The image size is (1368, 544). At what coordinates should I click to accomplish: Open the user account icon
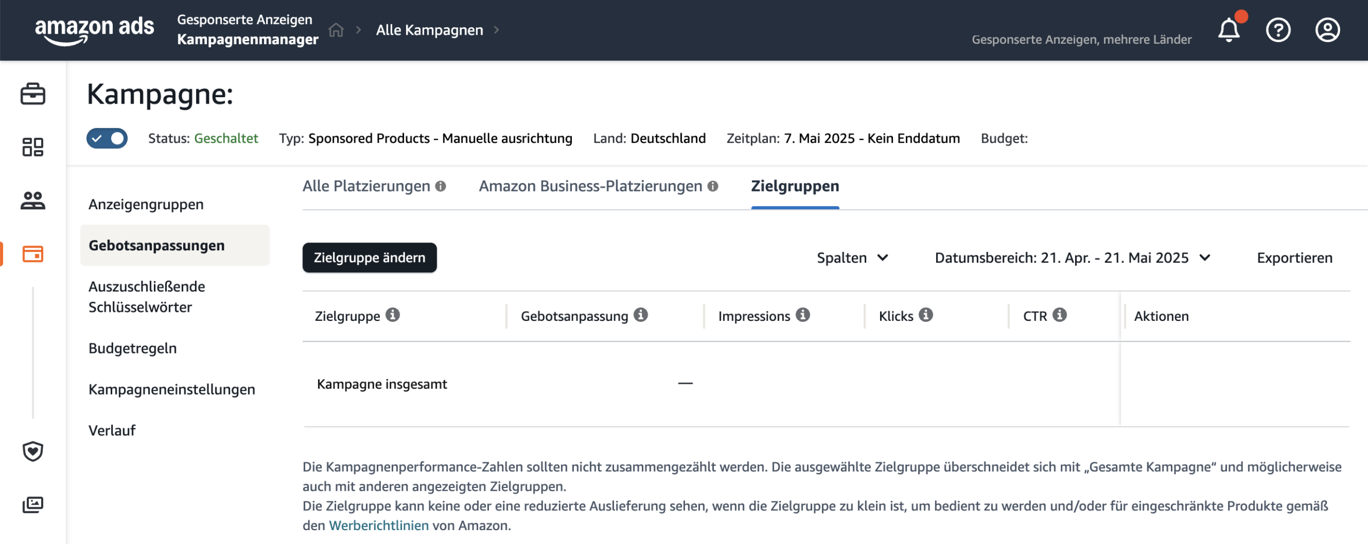1327,30
